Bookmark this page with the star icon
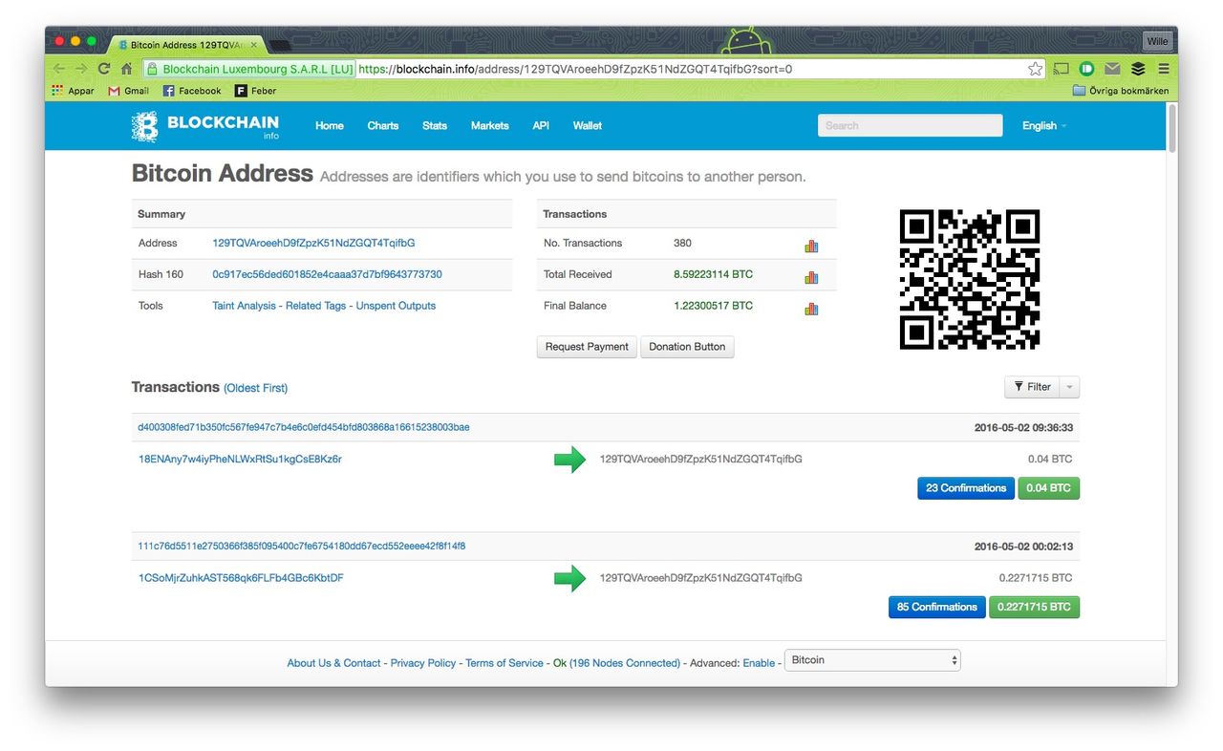 pyautogui.click(x=1035, y=69)
